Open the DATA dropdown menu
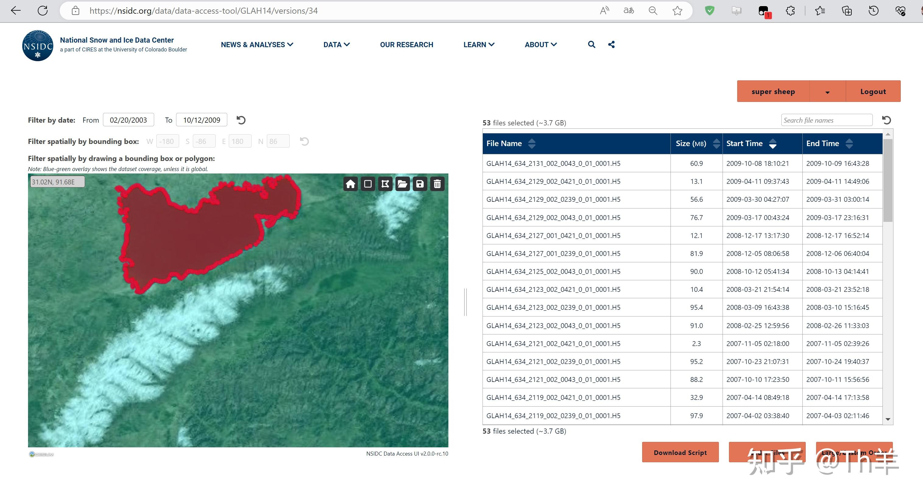This screenshot has width=923, height=500. 336,45
